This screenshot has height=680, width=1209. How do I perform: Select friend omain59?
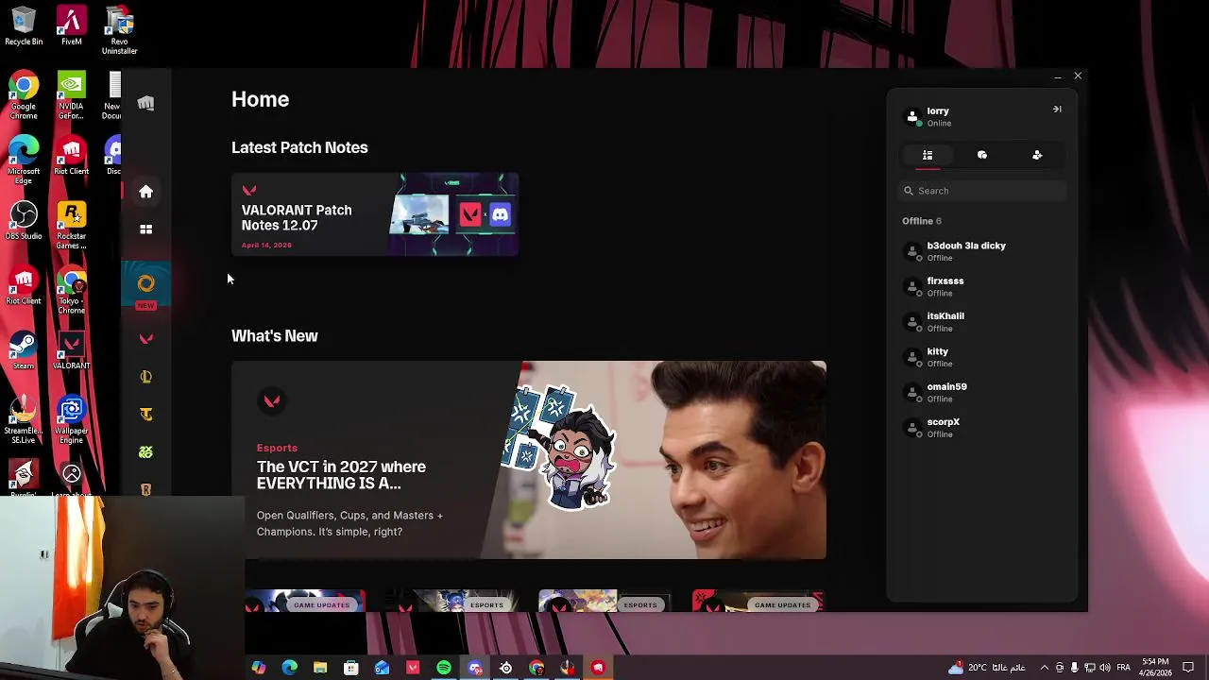click(x=982, y=392)
